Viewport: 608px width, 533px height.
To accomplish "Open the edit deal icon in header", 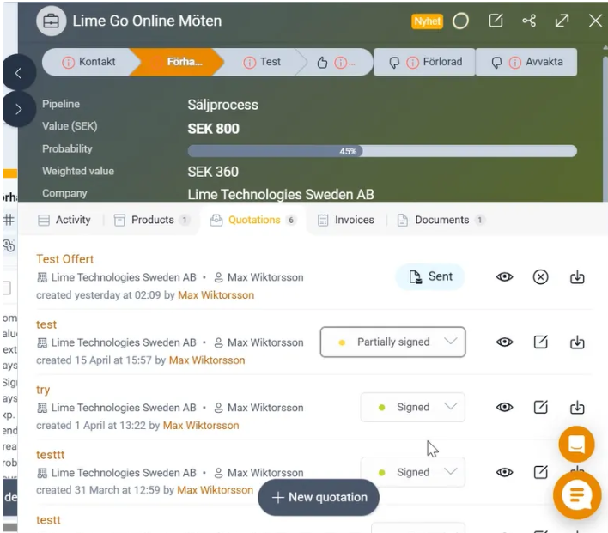I will 496,21.
